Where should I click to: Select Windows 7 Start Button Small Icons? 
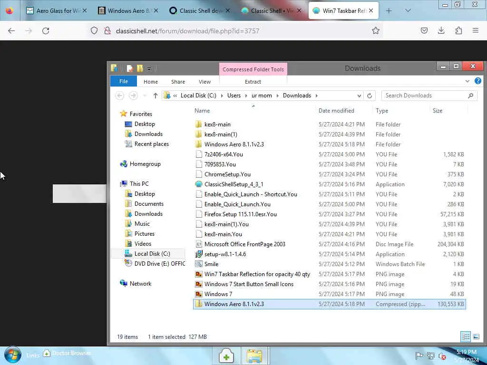click(249, 284)
